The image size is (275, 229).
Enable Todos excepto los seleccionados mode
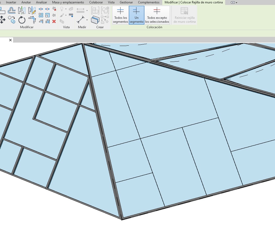(x=157, y=15)
